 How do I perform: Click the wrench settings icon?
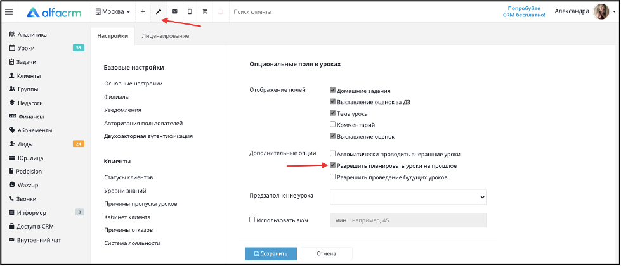pos(159,12)
